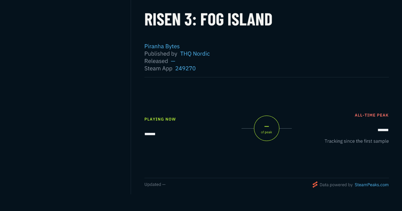The width and height of the screenshot is (402, 211).
Task: Open the THQ Nordic publisher link
Action: click(195, 54)
